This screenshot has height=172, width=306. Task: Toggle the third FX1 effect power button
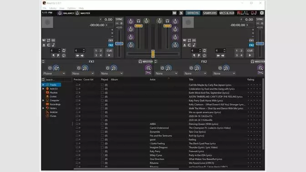pyautogui.click(x=107, y=68)
